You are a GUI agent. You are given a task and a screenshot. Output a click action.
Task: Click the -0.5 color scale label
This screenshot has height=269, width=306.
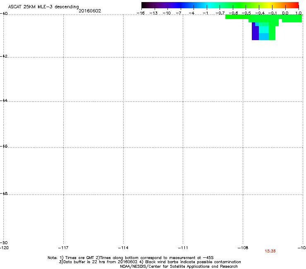(246, 13)
